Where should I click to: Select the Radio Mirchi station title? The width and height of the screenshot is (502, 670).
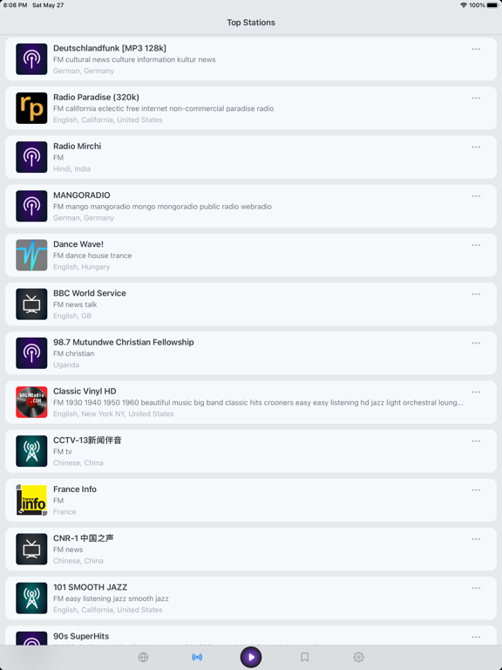pyautogui.click(x=78, y=147)
